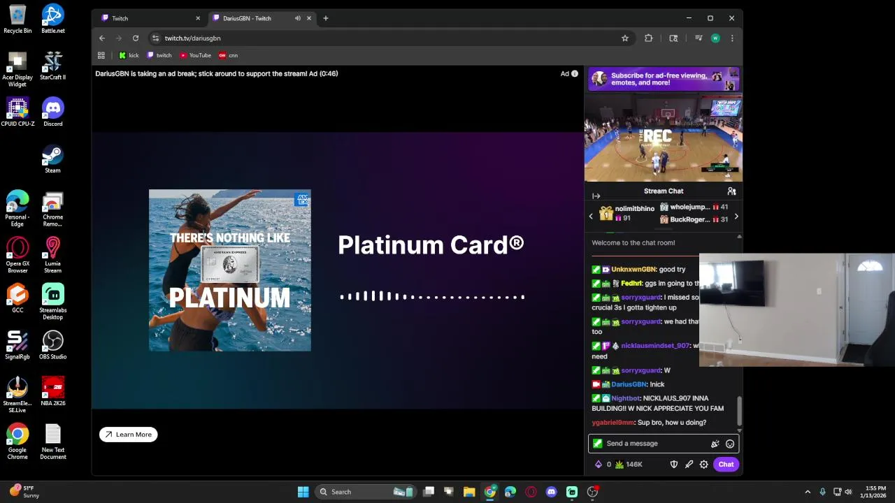Launch Steam from the desktop
This screenshot has height=503, width=895.
point(52,159)
